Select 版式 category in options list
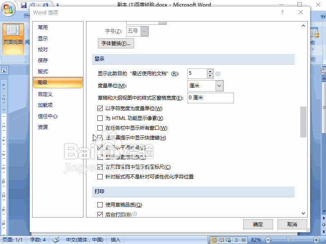This screenshot has height=244, width=326. pyautogui.click(x=43, y=72)
